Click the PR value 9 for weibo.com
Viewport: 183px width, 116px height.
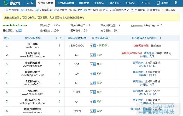coord(59,45)
